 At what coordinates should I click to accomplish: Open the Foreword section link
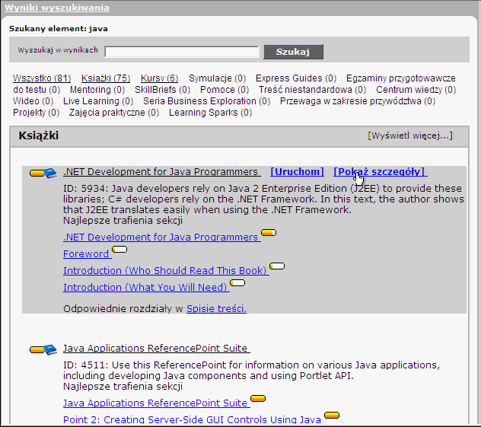tap(87, 254)
